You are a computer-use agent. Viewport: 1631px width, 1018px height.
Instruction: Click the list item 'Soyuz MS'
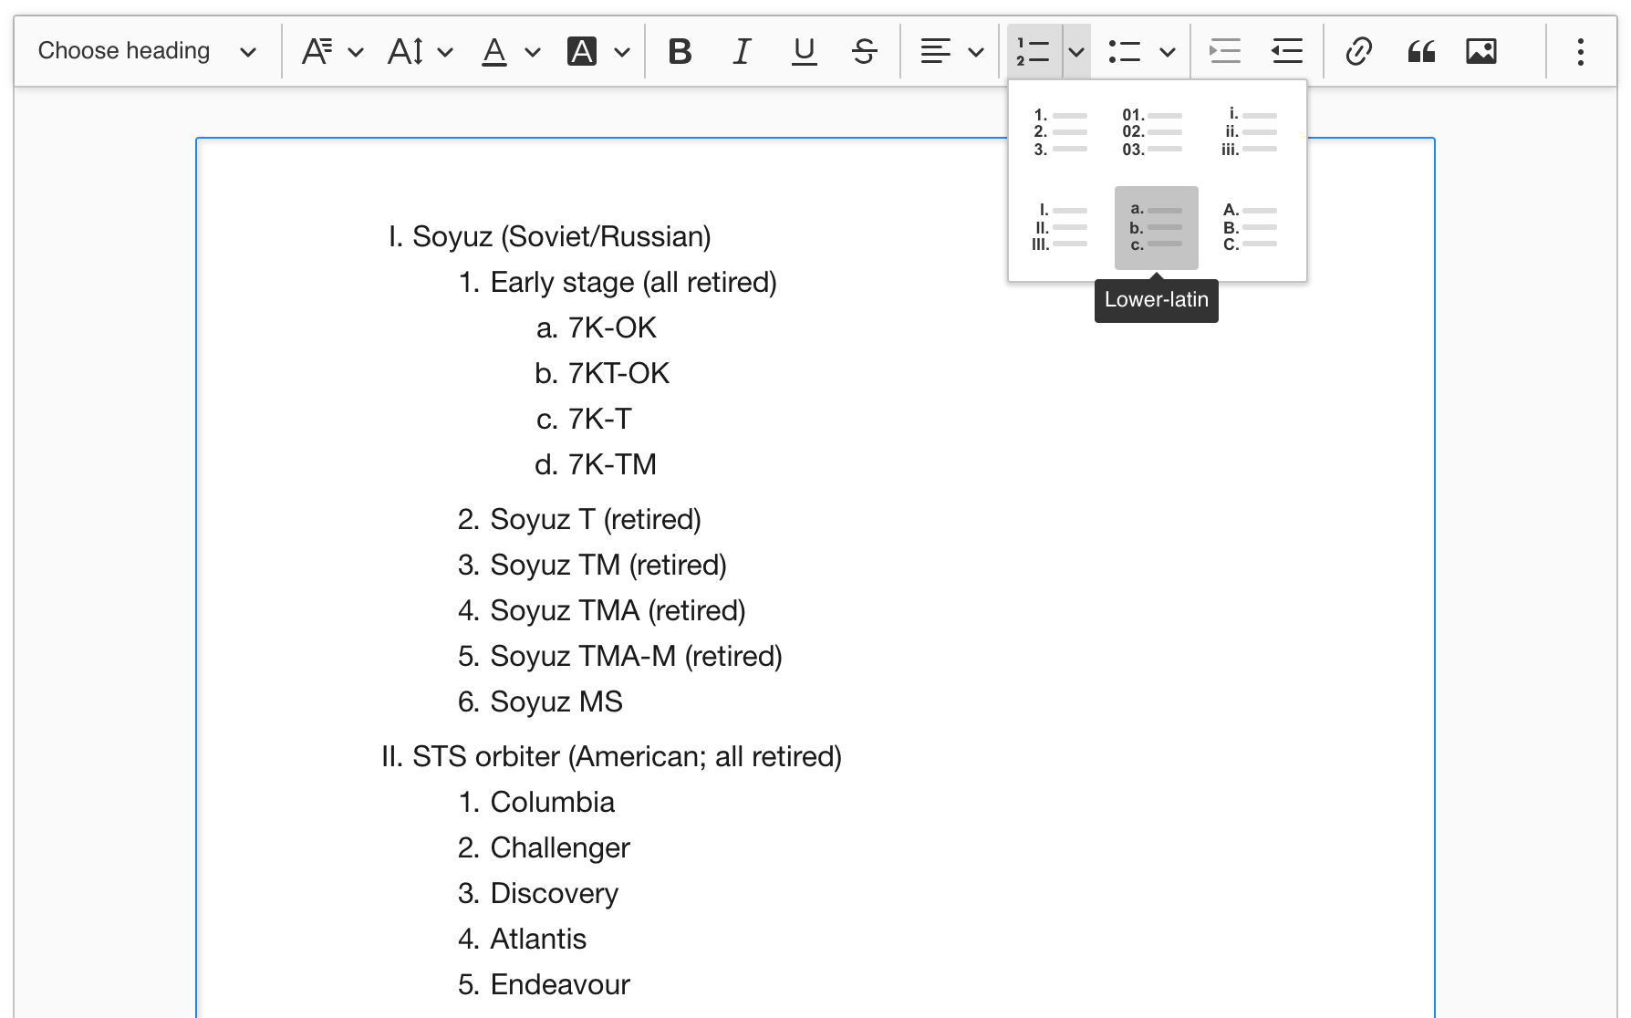point(556,702)
